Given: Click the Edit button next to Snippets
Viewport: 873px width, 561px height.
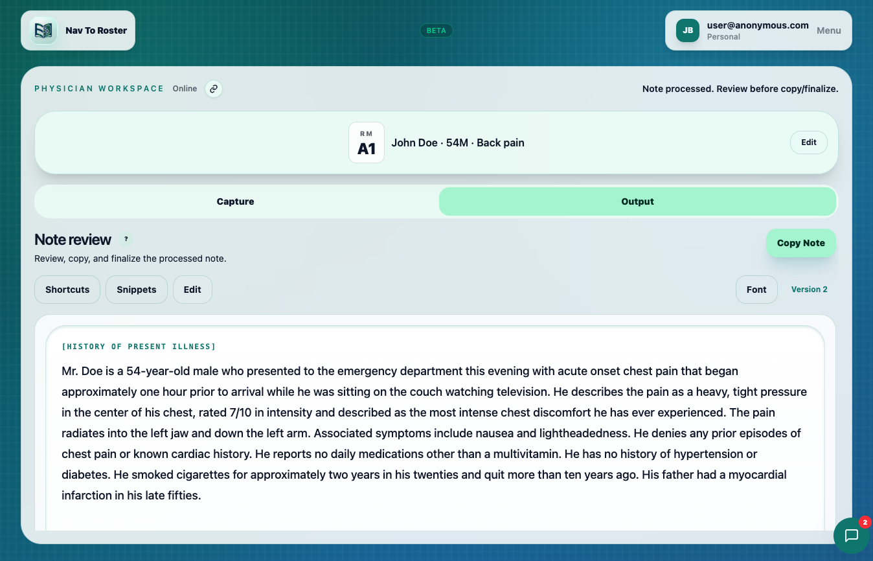Looking at the screenshot, I should (192, 290).
